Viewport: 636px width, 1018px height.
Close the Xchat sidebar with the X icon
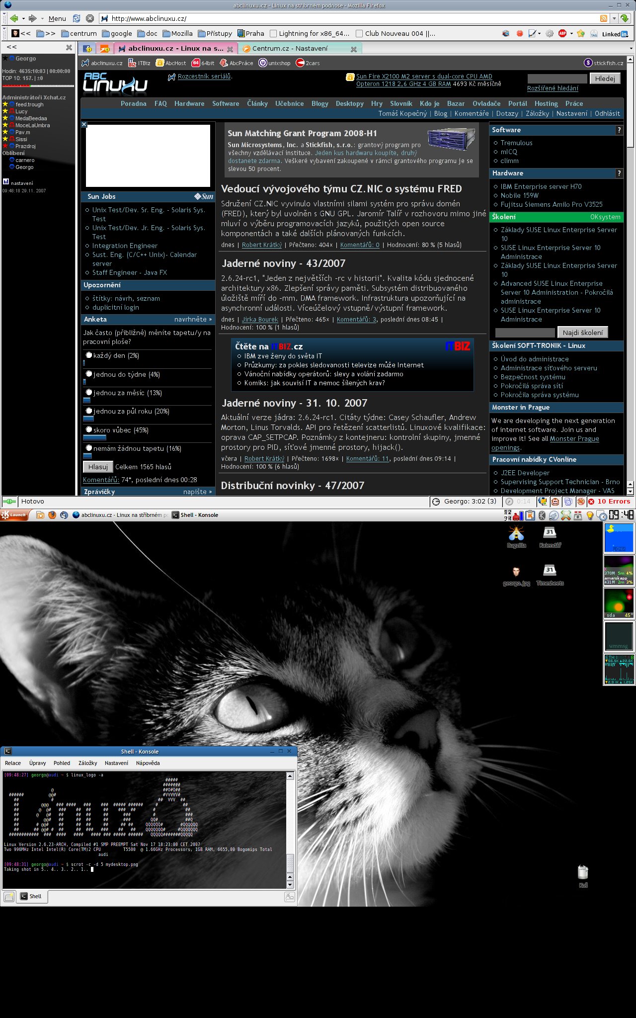click(x=69, y=47)
